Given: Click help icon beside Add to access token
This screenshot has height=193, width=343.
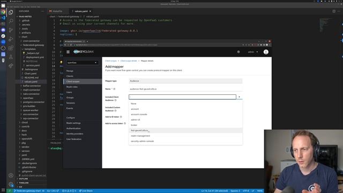Looking at the screenshot, I should point(125,123).
